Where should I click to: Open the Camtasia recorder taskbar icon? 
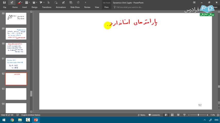[x=28, y=120]
